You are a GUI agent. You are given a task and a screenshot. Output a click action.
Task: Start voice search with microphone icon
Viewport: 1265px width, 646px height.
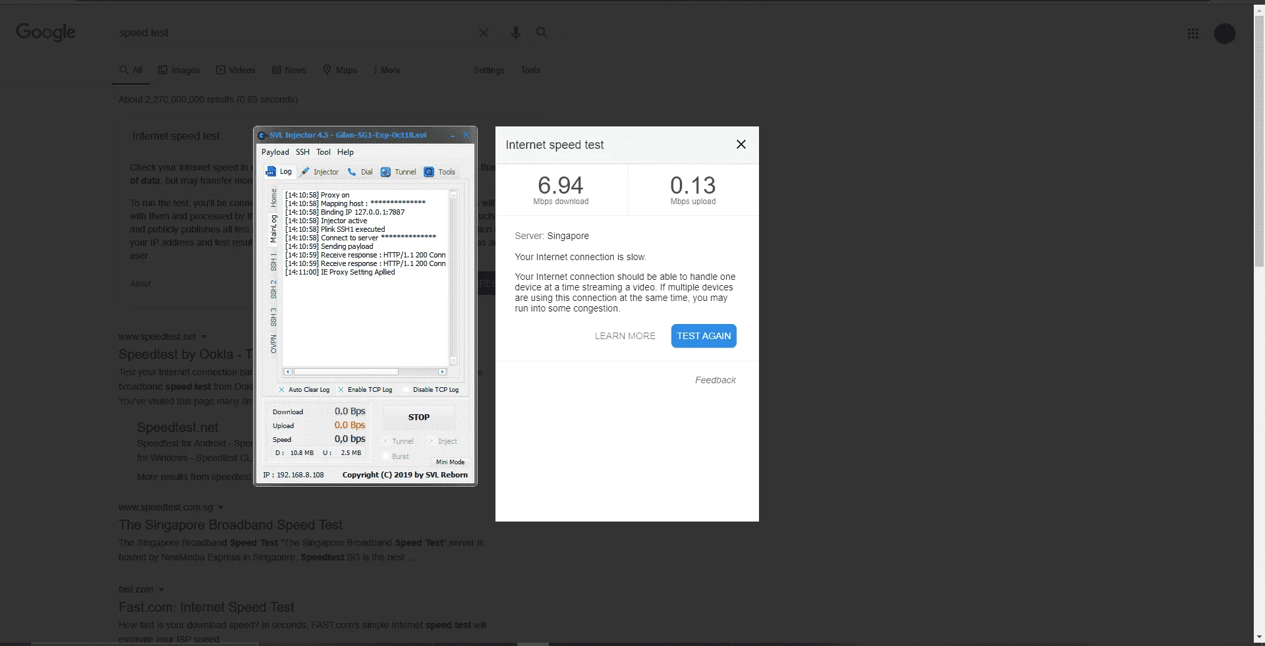515,32
